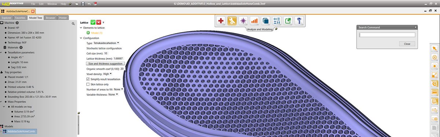Click the Stochastic lattice configuration text
Viewport: 440px width, 137px height.
pyautogui.click(x=104, y=48)
